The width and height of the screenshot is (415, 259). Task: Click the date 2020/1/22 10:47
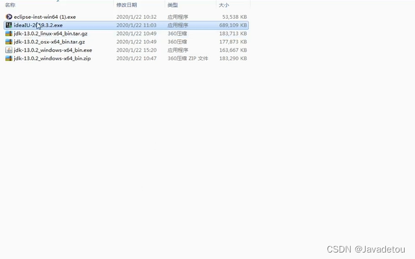pyautogui.click(x=136, y=58)
